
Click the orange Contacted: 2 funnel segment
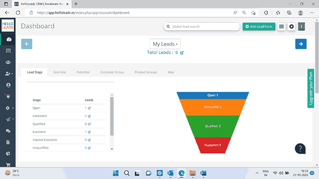[x=213, y=107]
